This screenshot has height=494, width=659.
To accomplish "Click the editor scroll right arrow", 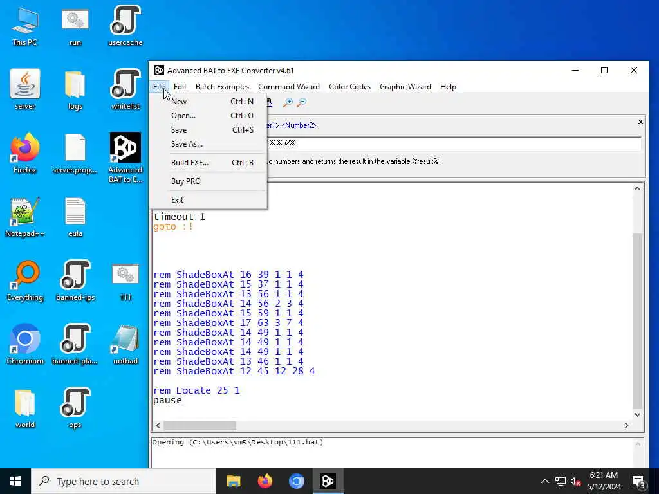I will (627, 426).
